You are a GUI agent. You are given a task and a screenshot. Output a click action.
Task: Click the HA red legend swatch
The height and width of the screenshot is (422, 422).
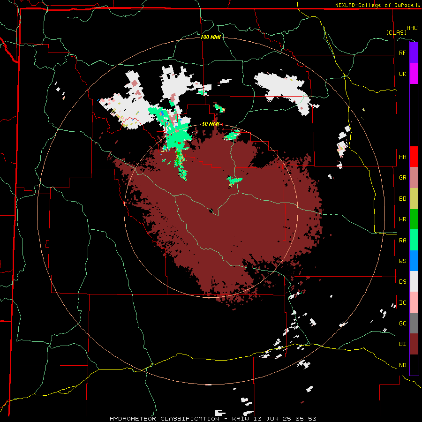414,157
